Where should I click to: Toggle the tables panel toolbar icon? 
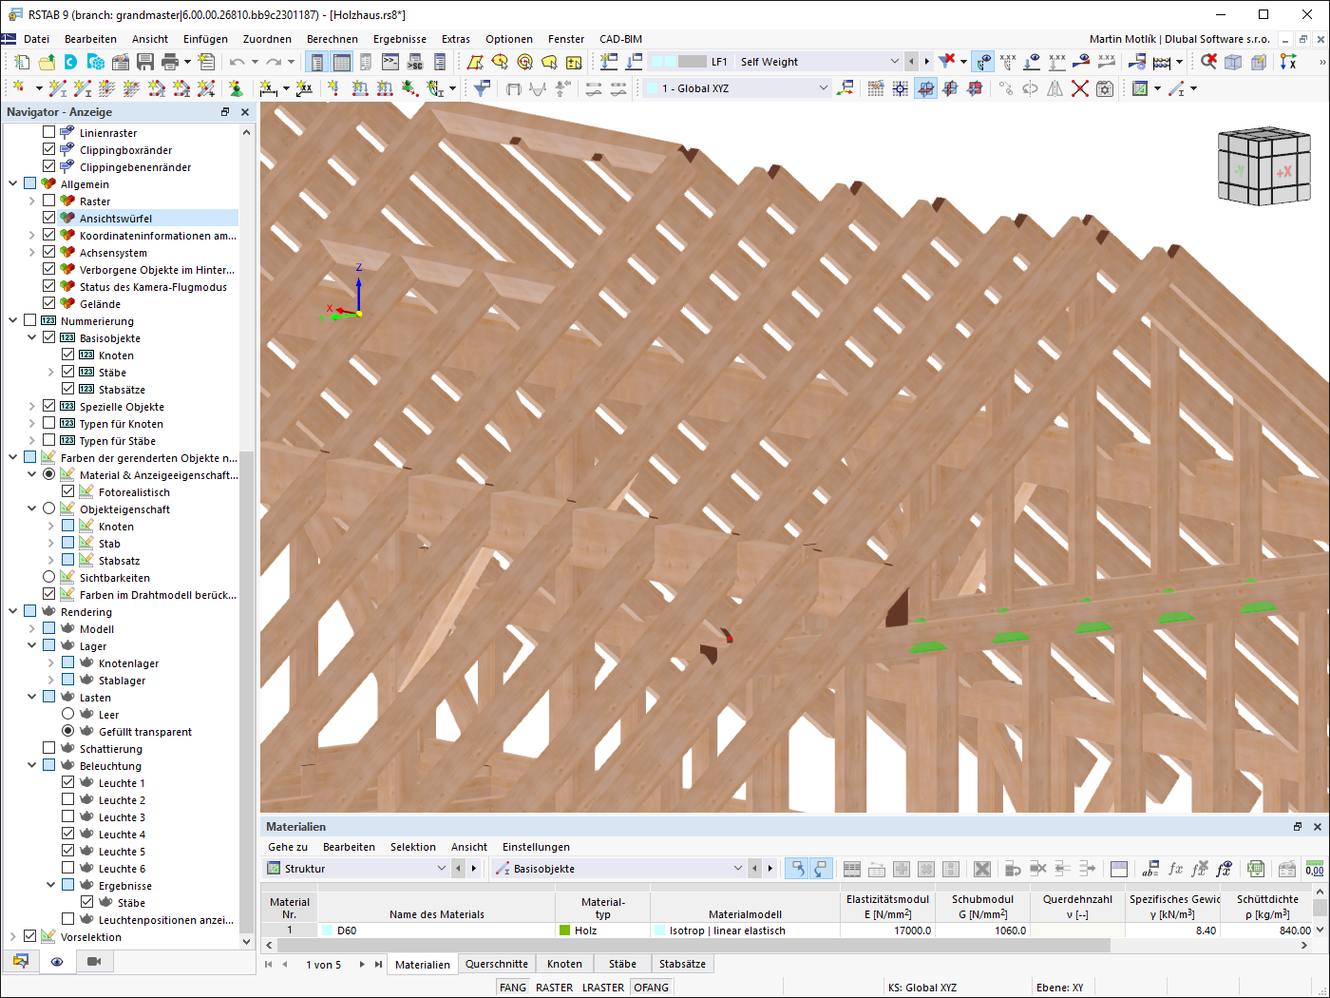pyautogui.click(x=341, y=62)
